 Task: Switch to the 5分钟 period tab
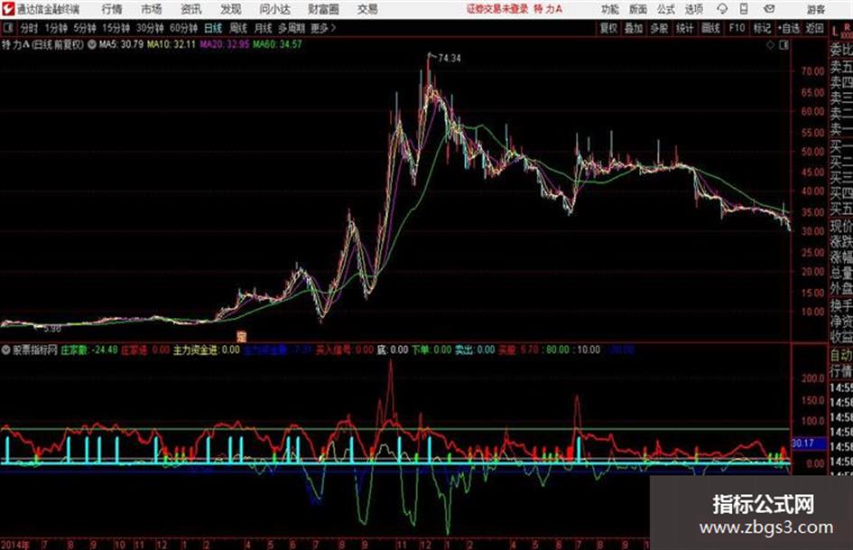(84, 28)
